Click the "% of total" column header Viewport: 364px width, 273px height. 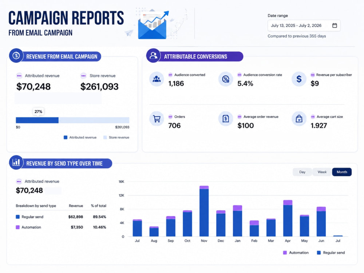point(98,206)
